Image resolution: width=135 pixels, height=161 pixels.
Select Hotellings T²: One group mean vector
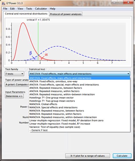[79, 98]
